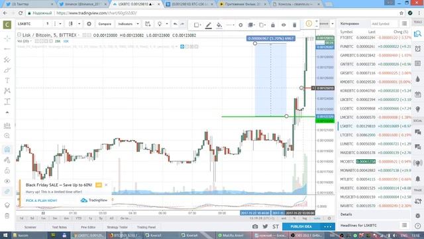Viewport: 424px width, 239px height.
Task: Delete the selected drawing with trash icon
Action: coord(294,25)
